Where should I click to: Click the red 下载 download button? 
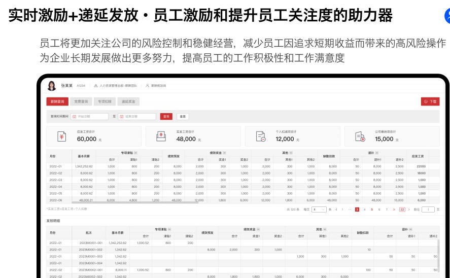430,101
